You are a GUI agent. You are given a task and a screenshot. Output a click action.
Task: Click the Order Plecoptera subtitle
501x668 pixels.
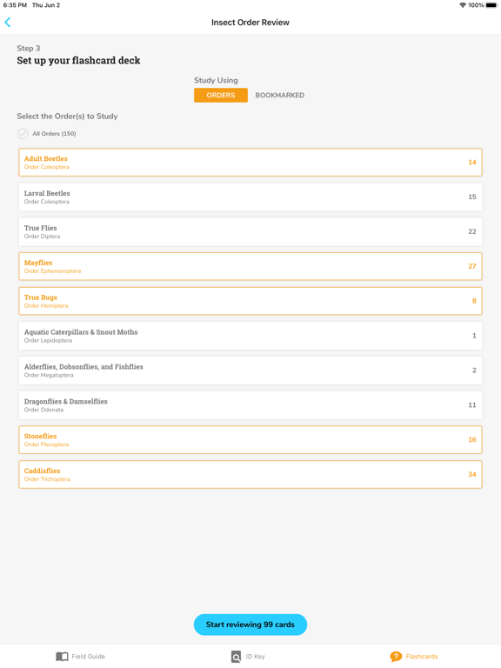point(46,444)
